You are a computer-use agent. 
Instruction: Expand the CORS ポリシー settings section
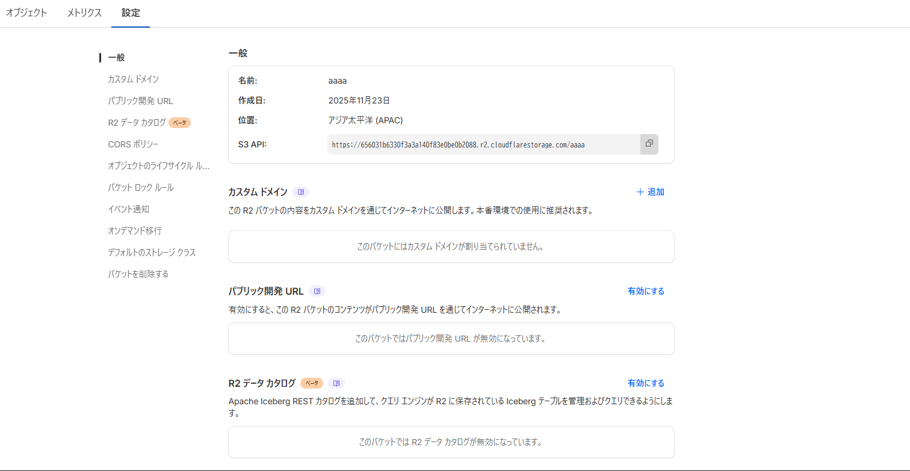coord(134,144)
